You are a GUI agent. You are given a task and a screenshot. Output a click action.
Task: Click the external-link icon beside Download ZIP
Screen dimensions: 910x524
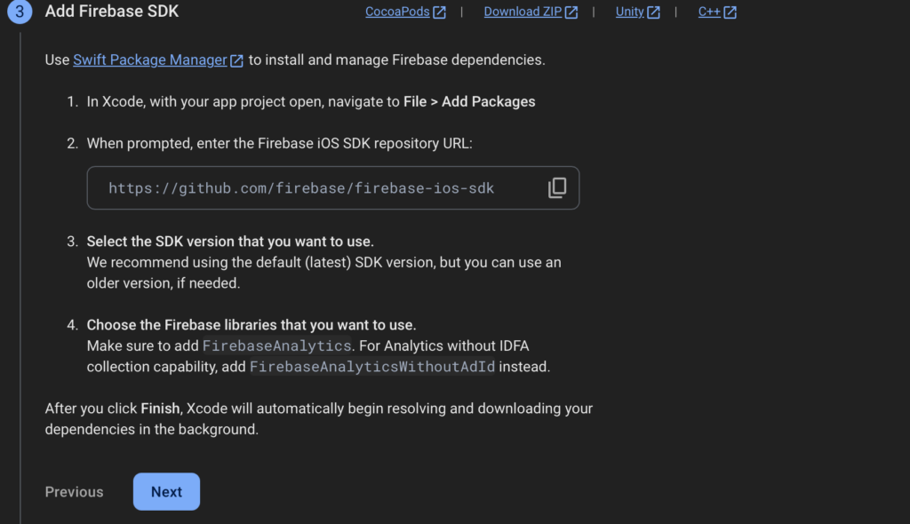click(x=571, y=12)
